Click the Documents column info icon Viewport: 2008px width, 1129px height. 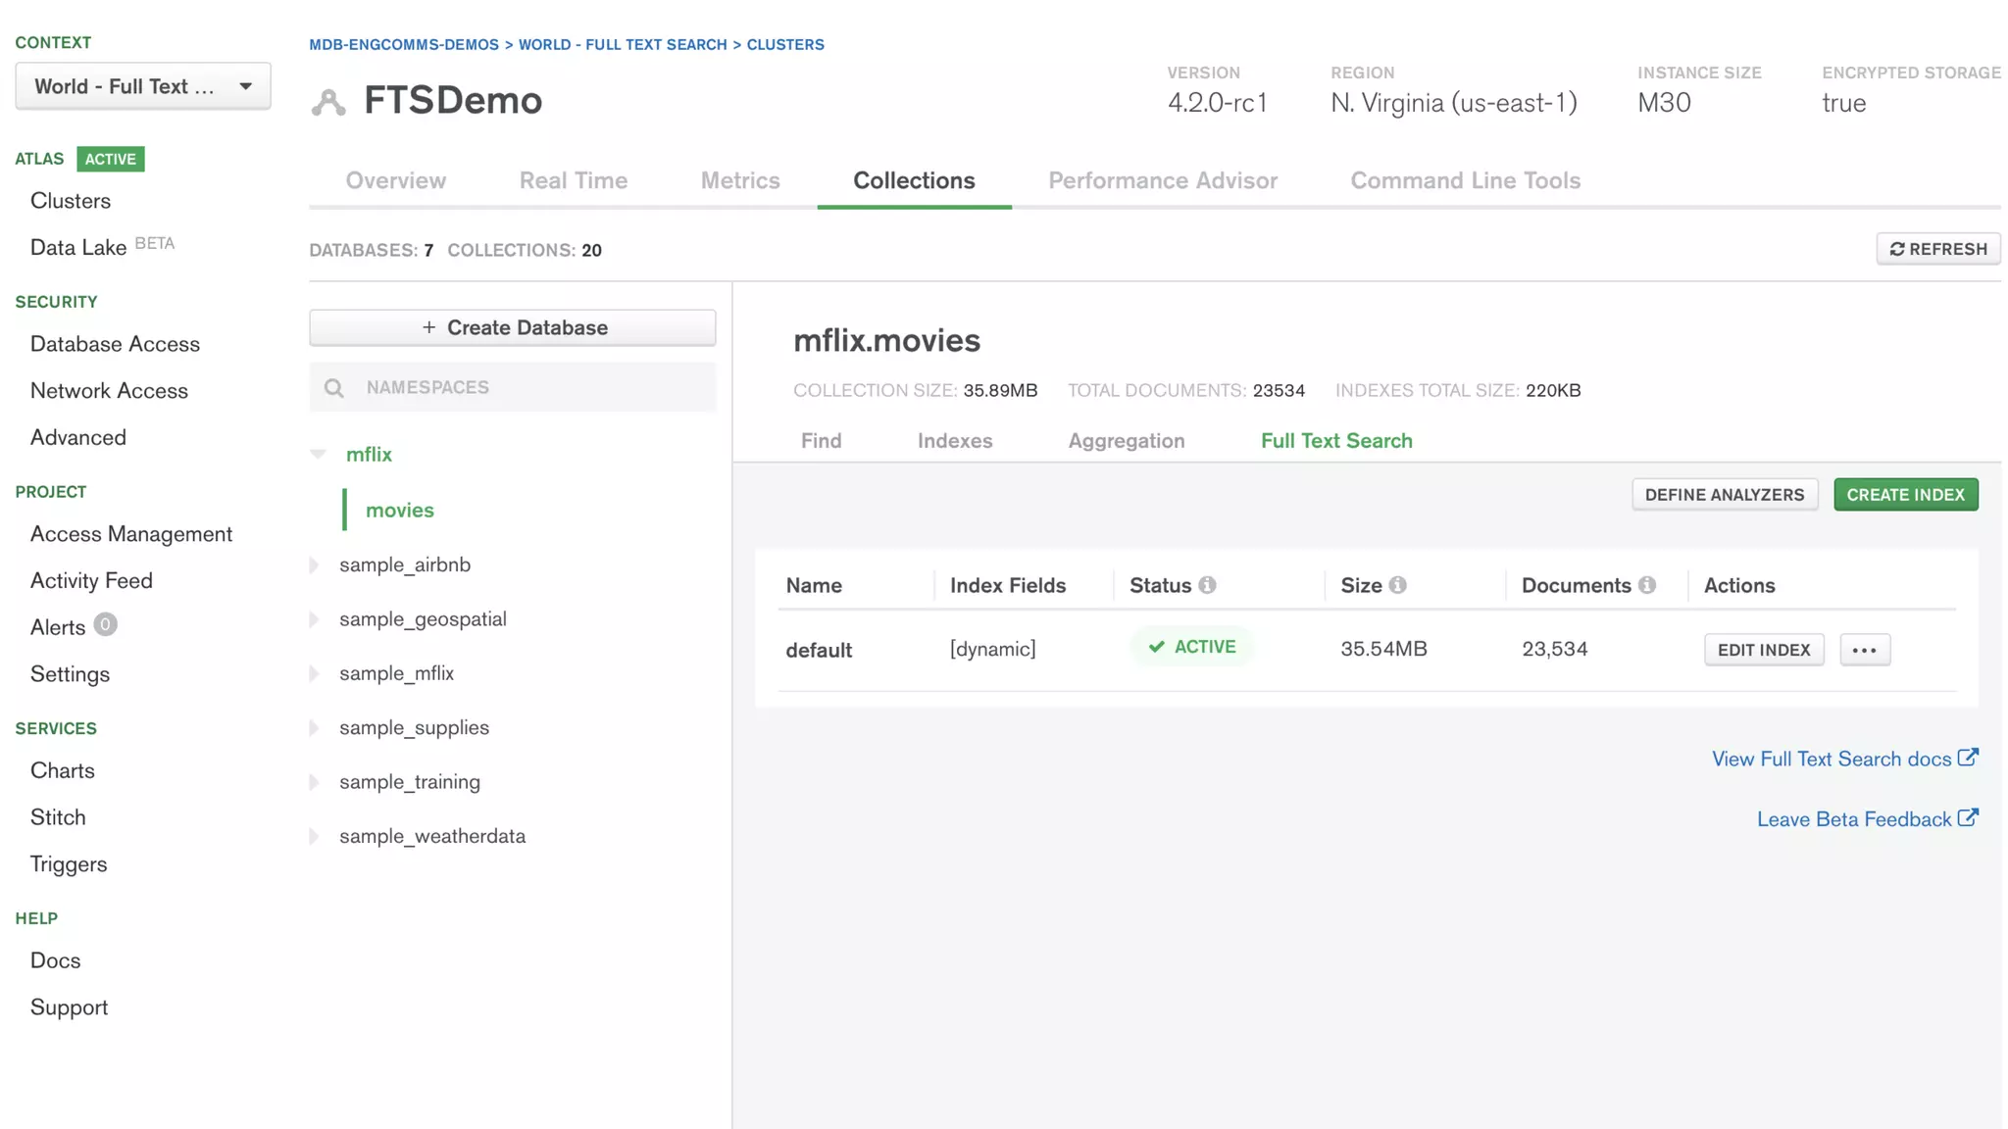click(x=1646, y=585)
